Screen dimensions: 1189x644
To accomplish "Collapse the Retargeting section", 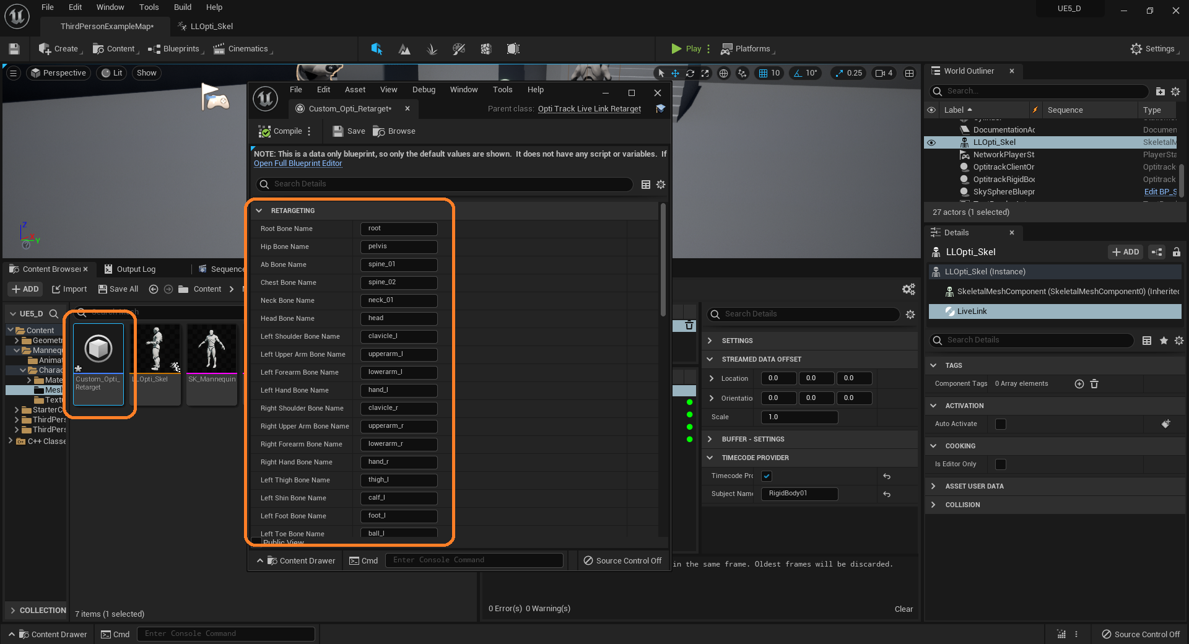I will point(259,211).
